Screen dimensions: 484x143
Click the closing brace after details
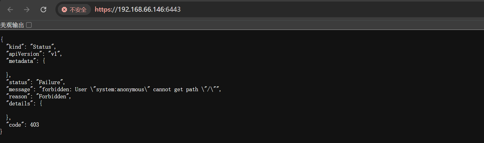click(x=8, y=117)
